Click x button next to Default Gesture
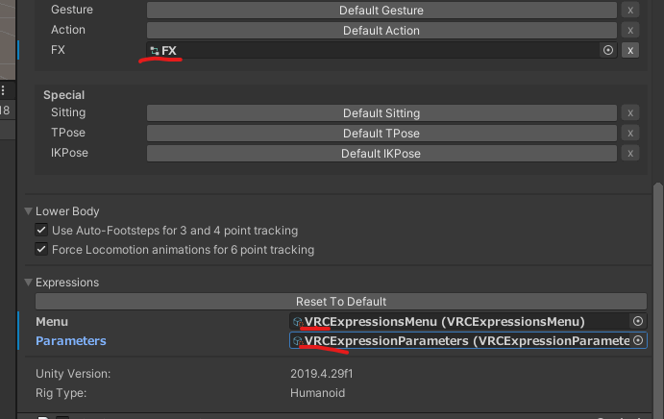This screenshot has height=419, width=664. [630, 11]
